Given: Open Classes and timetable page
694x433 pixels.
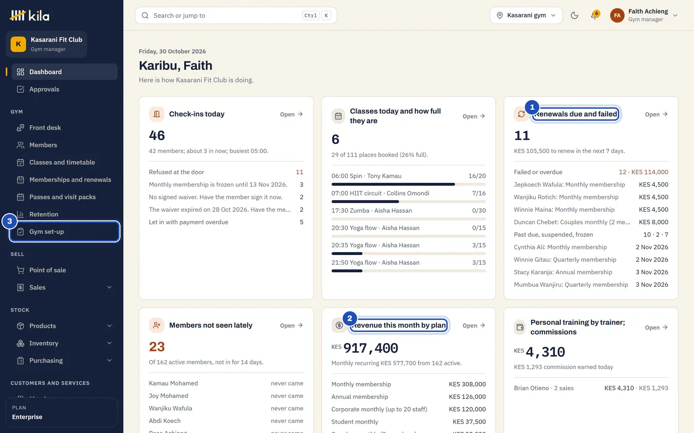Looking at the screenshot, I should pos(64,162).
